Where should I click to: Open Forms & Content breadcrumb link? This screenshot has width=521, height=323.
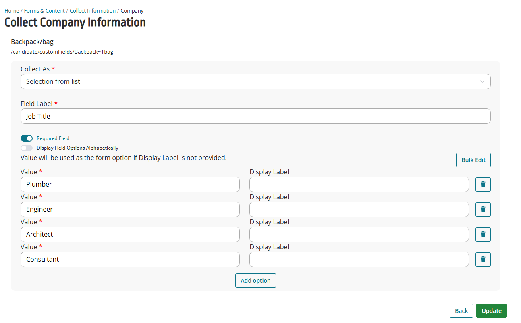[x=44, y=11]
